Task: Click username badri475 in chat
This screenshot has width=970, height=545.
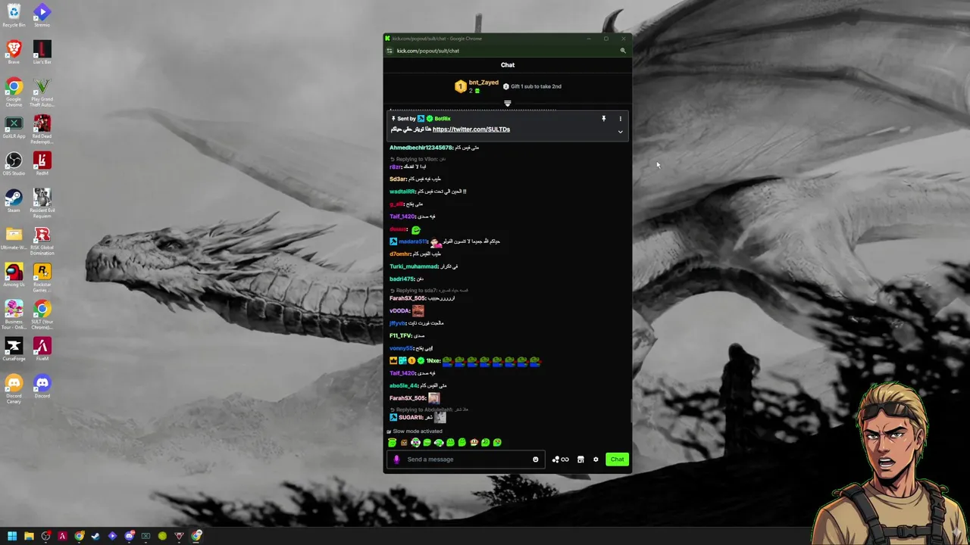Action: 402,279
